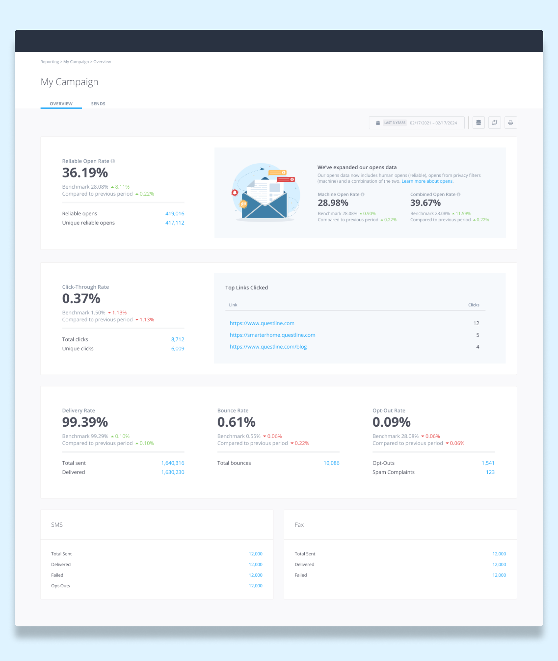The height and width of the screenshot is (661, 558).
Task: Click the compare arrows icon button
Action: pyautogui.click(x=494, y=123)
